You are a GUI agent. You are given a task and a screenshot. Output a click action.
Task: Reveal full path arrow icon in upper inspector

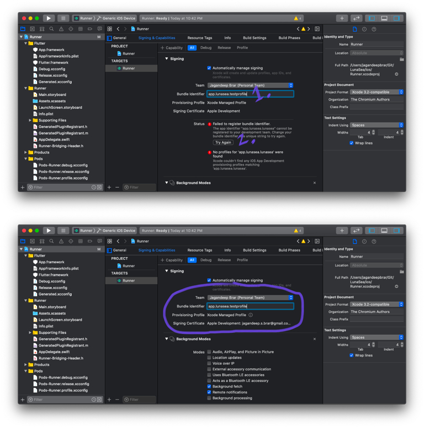396,74
